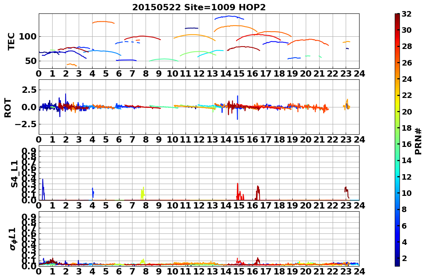Click the 2.5 tick on ROT axis
This screenshot has height=280, width=426.
coord(30,90)
